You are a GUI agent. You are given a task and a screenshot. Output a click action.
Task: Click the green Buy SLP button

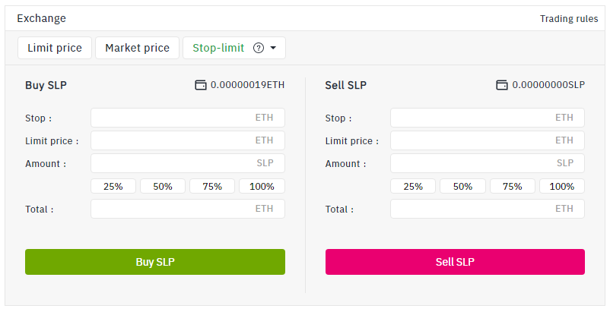(x=155, y=262)
